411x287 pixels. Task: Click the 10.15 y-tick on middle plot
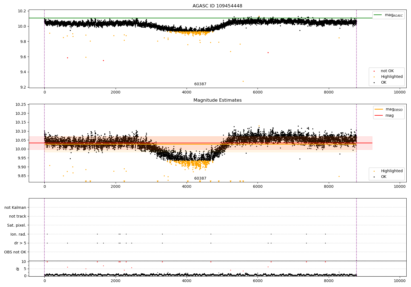tap(21, 122)
